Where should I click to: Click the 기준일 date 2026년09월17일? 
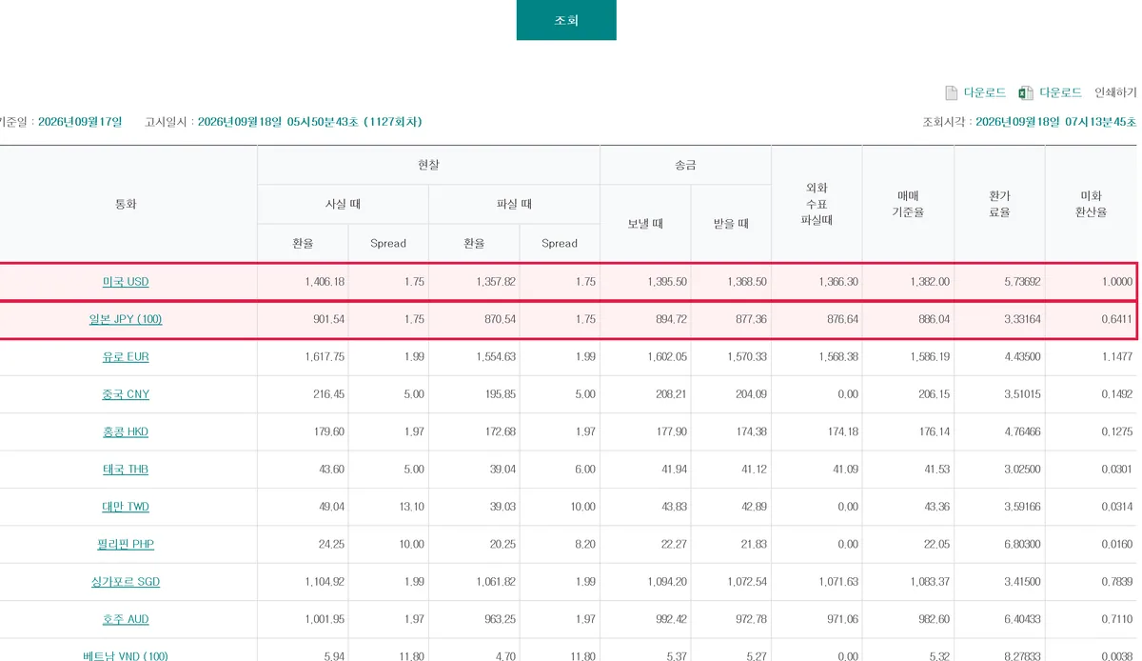pyautogui.click(x=81, y=122)
